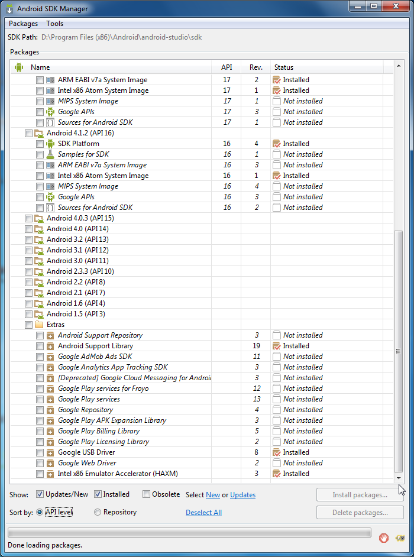Click Android SDK Manager title bar icon

(x=10, y=9)
